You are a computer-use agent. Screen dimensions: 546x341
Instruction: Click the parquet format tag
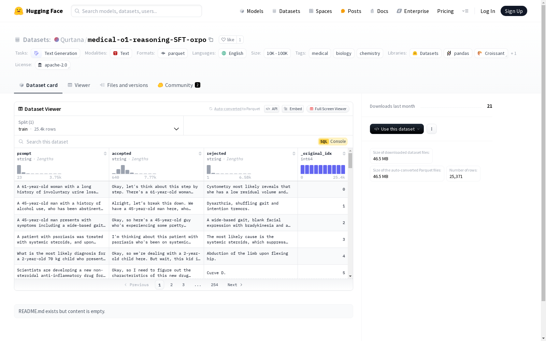click(x=173, y=53)
